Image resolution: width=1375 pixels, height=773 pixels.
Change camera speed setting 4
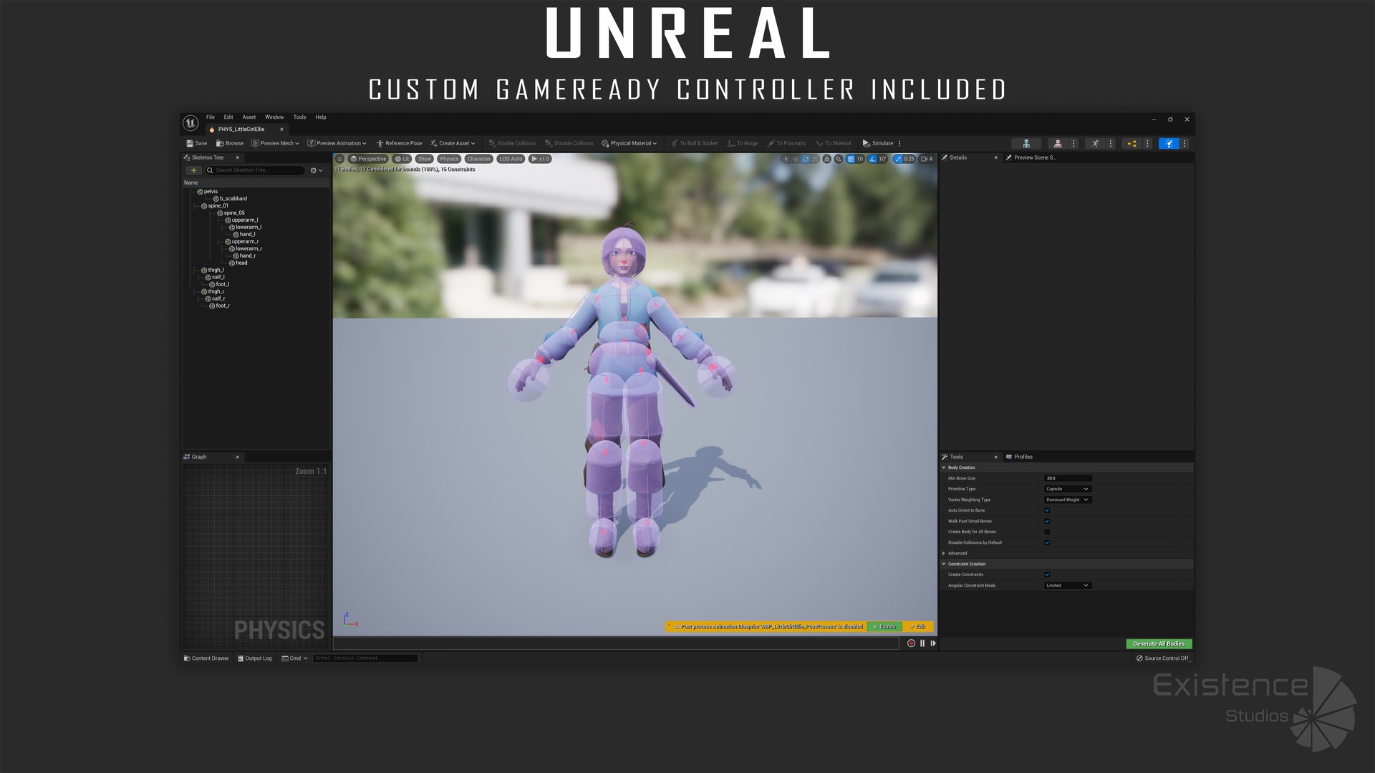[x=927, y=159]
